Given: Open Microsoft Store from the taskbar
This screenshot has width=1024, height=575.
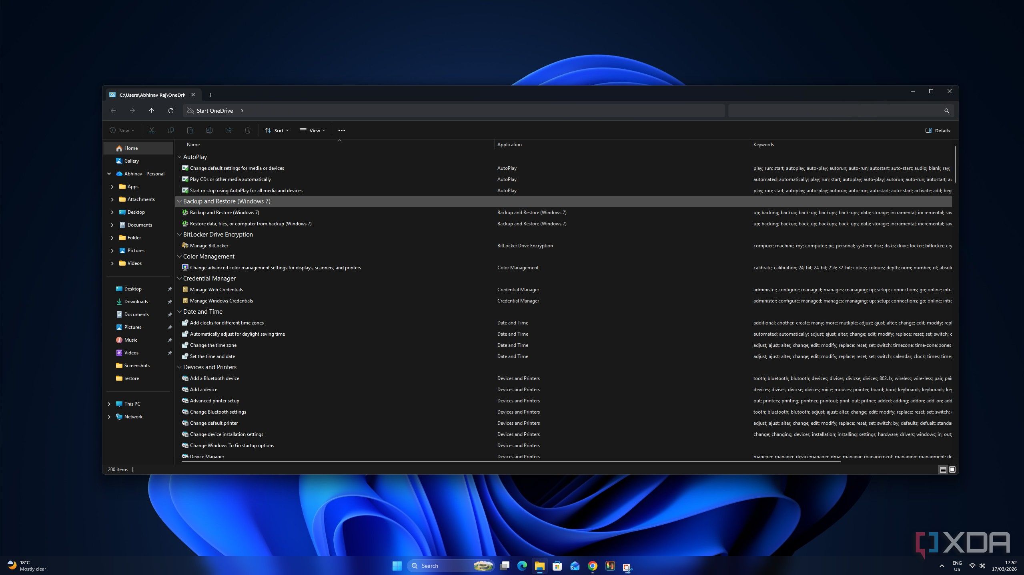Looking at the screenshot, I should coord(557,566).
